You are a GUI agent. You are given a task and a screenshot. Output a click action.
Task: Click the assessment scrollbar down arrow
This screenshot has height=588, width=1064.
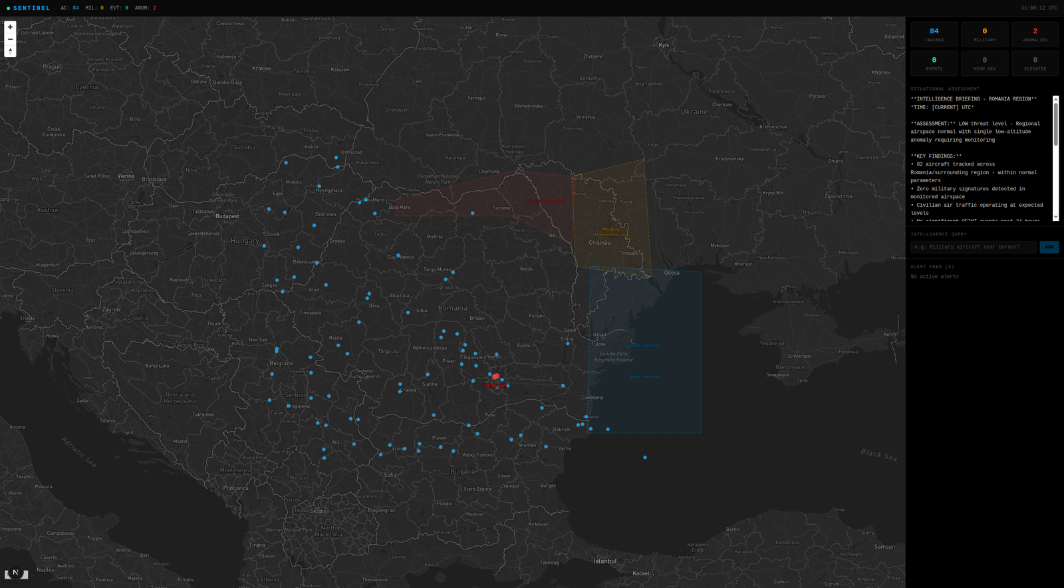coord(1055,217)
